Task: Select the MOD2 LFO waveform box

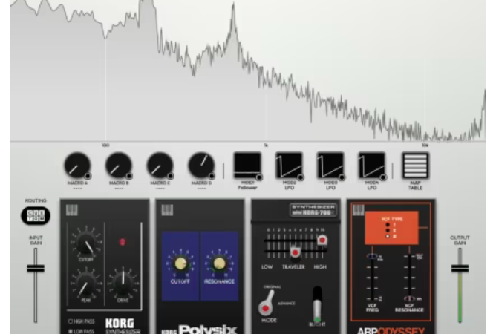Action: pyautogui.click(x=289, y=166)
